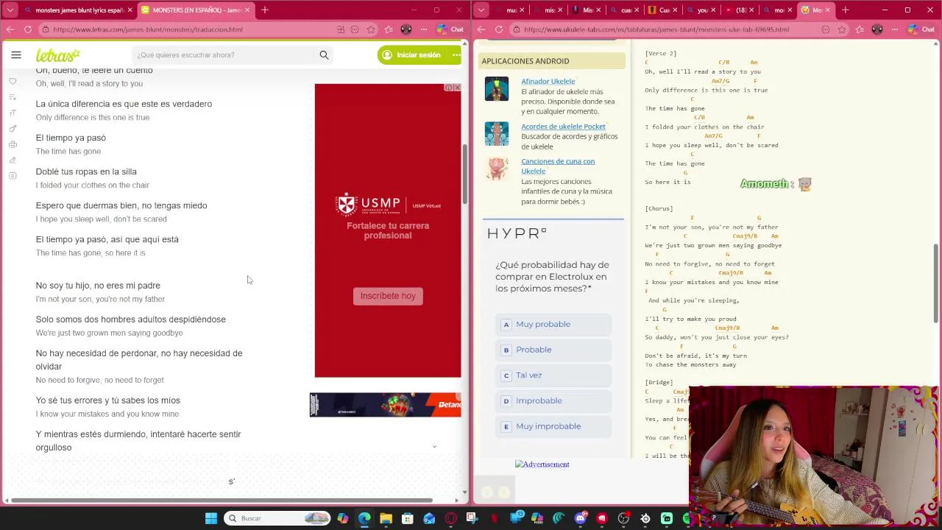The height and width of the screenshot is (530, 942).
Task: Open Copilot Chat in the left browser
Action: [450, 29]
